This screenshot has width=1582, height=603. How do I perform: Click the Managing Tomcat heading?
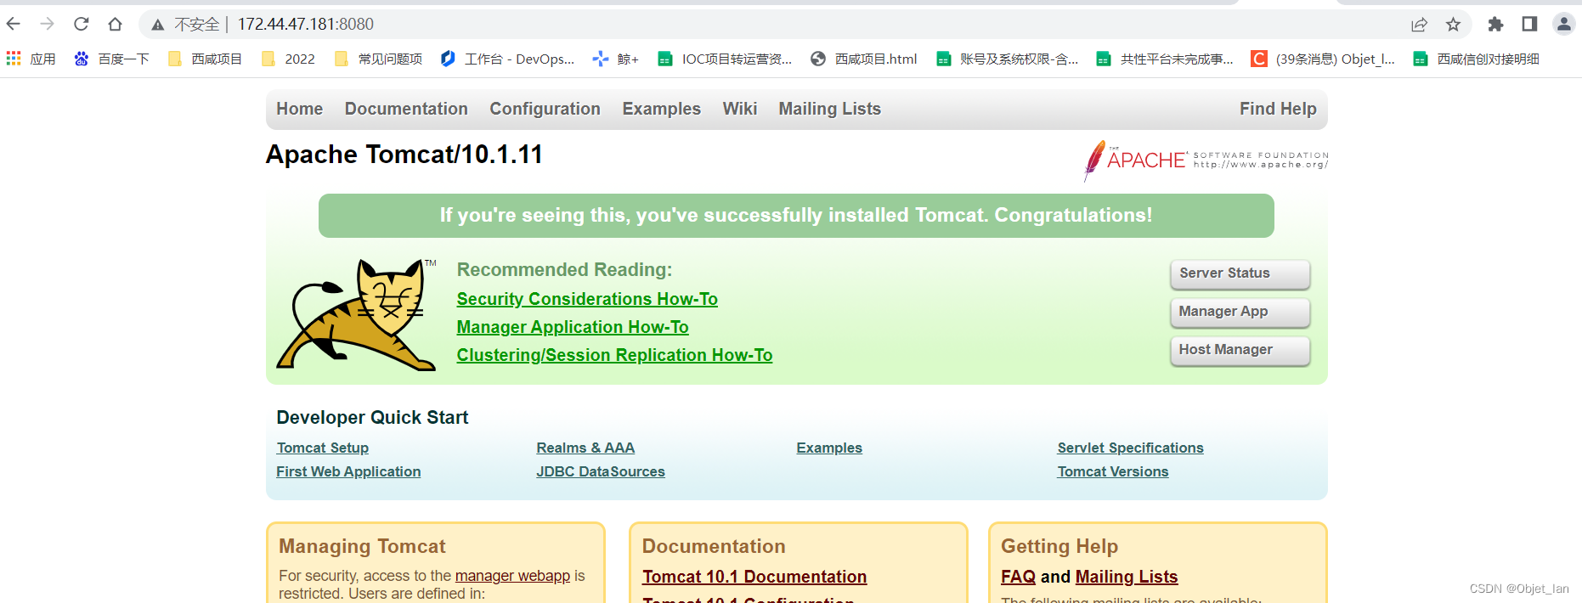pyautogui.click(x=362, y=546)
